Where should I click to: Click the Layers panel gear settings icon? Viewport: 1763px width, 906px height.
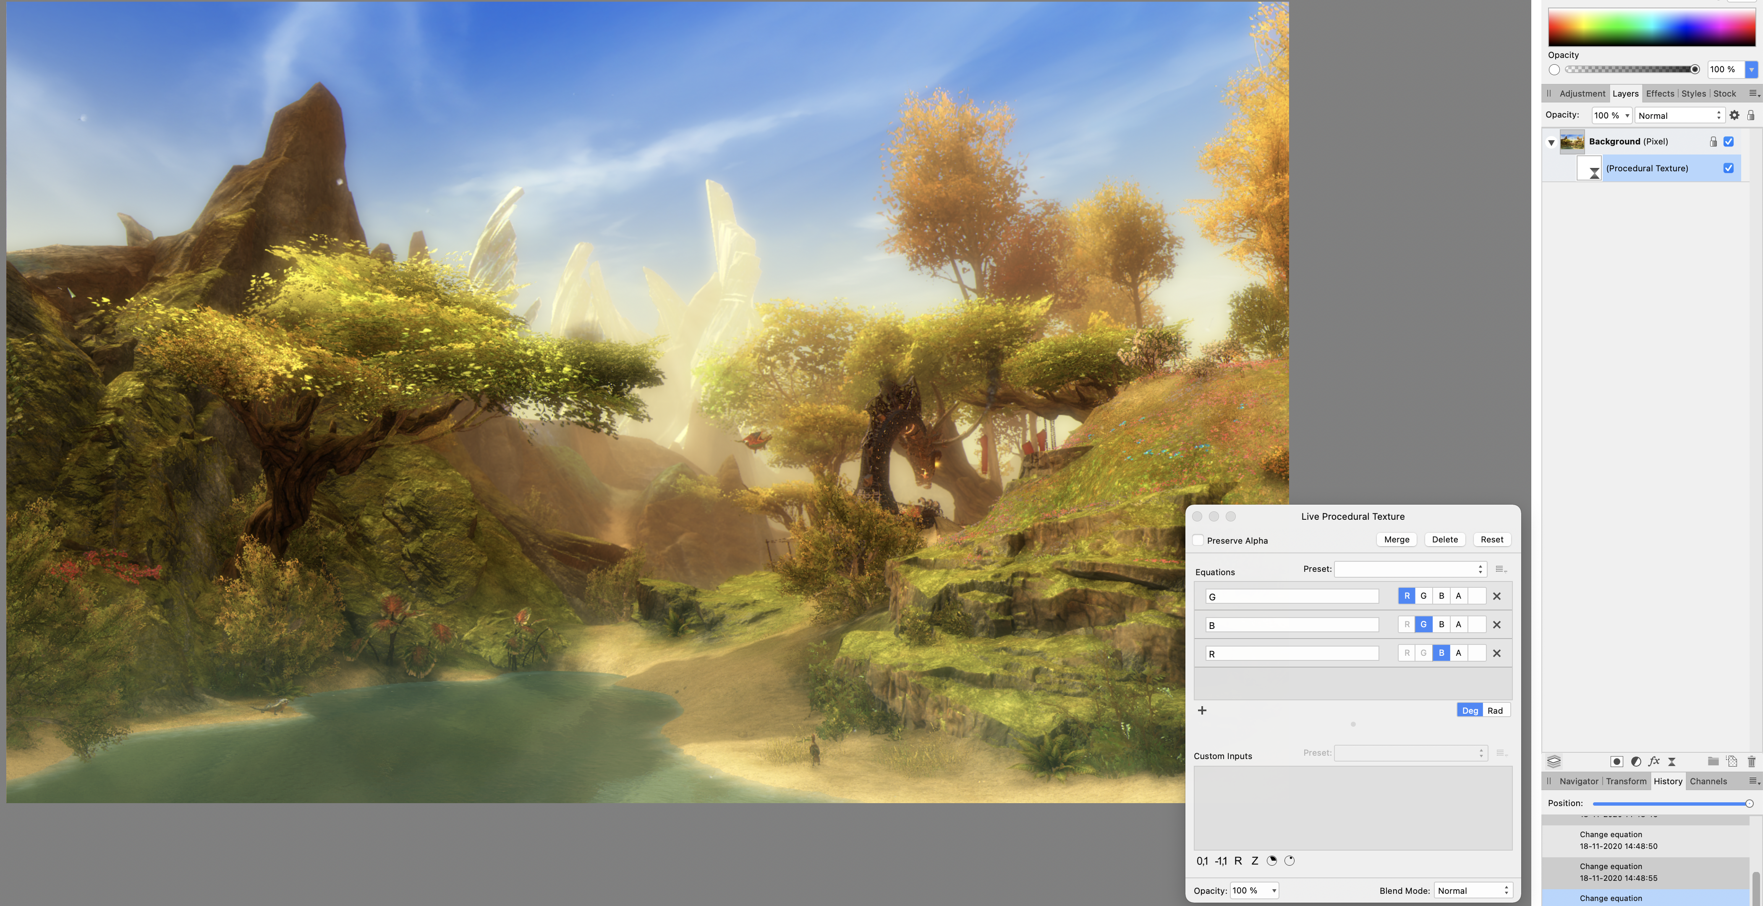click(x=1734, y=115)
